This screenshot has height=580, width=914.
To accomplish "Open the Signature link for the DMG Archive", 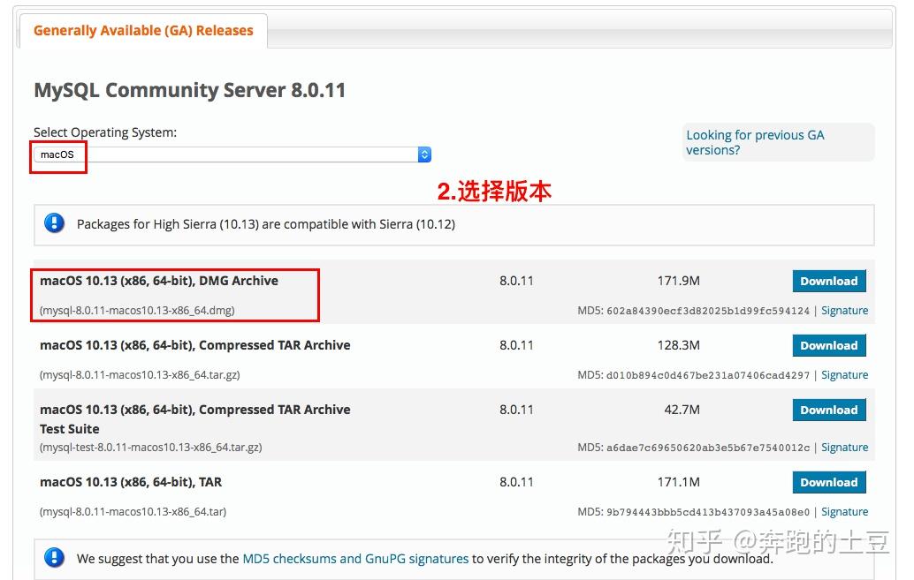I will coord(845,311).
